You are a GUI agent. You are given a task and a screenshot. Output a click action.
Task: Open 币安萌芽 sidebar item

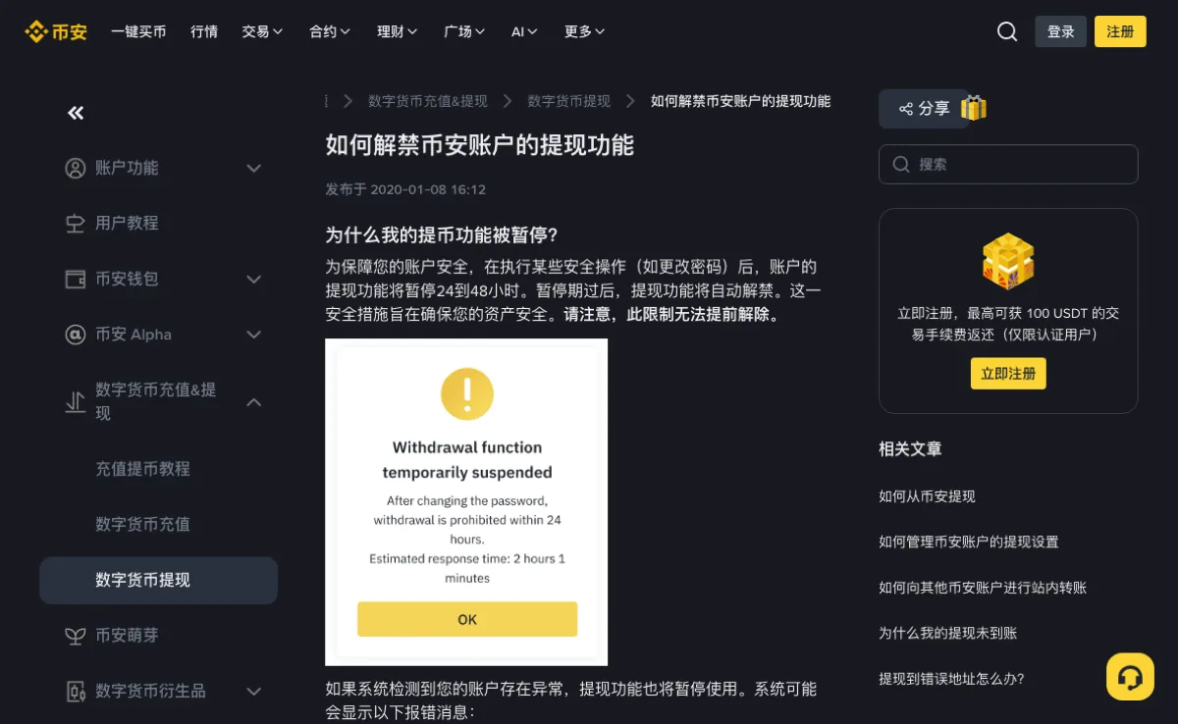click(127, 636)
